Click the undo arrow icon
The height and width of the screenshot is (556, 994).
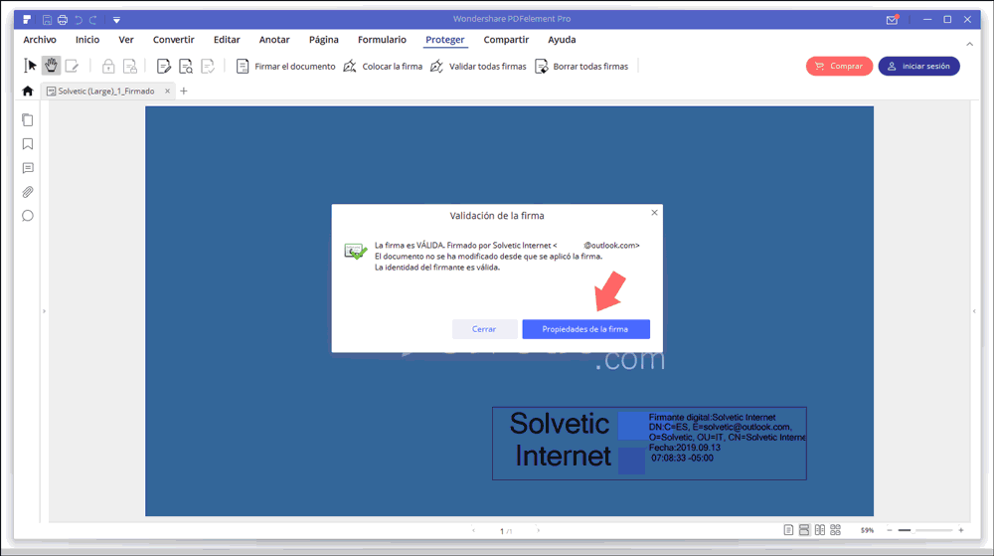[79, 20]
